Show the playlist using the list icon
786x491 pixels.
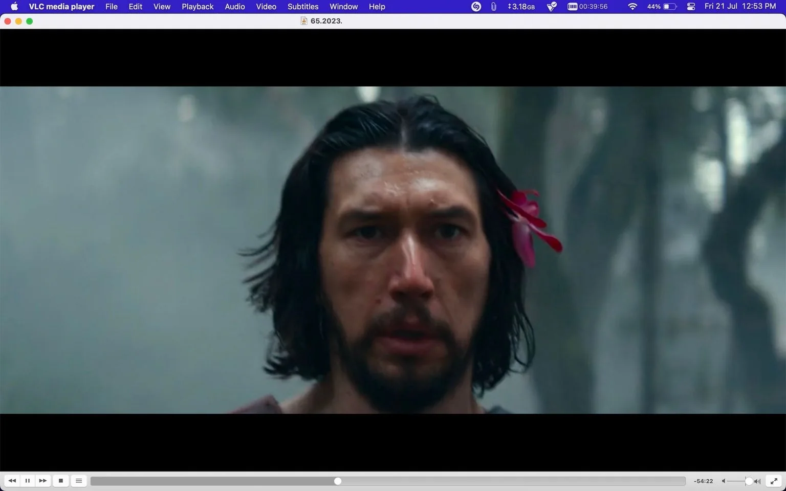[79, 481]
